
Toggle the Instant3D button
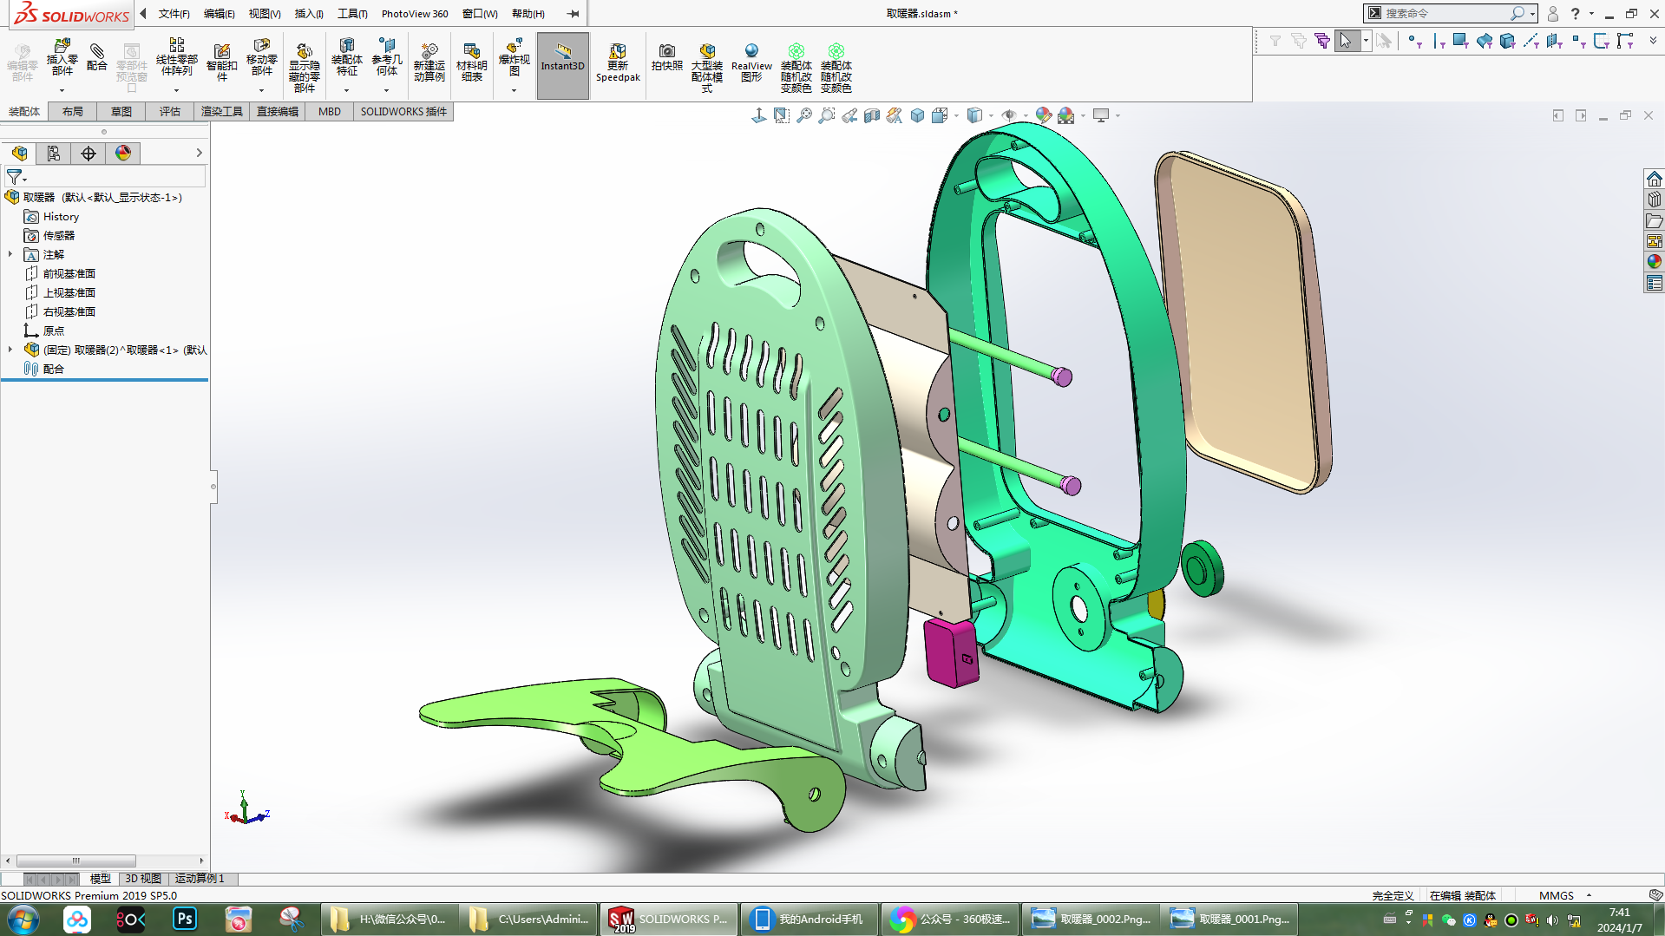click(x=563, y=65)
